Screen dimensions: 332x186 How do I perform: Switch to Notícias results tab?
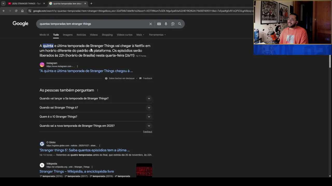81,35
